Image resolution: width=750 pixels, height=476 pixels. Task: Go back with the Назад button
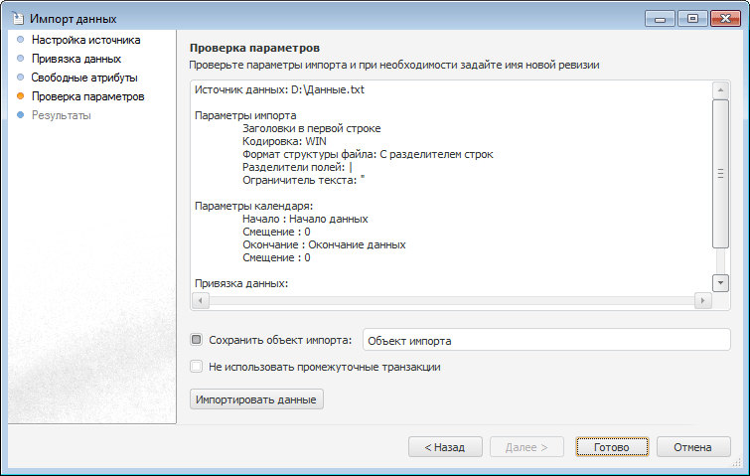coord(444,447)
